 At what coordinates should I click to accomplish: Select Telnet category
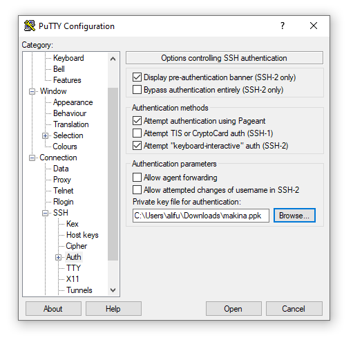point(63,191)
